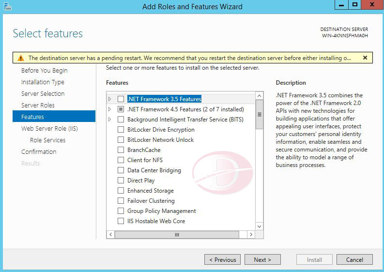This screenshot has width=384, height=272.
Task: Select the Group Policy Management label
Action: [162, 211]
